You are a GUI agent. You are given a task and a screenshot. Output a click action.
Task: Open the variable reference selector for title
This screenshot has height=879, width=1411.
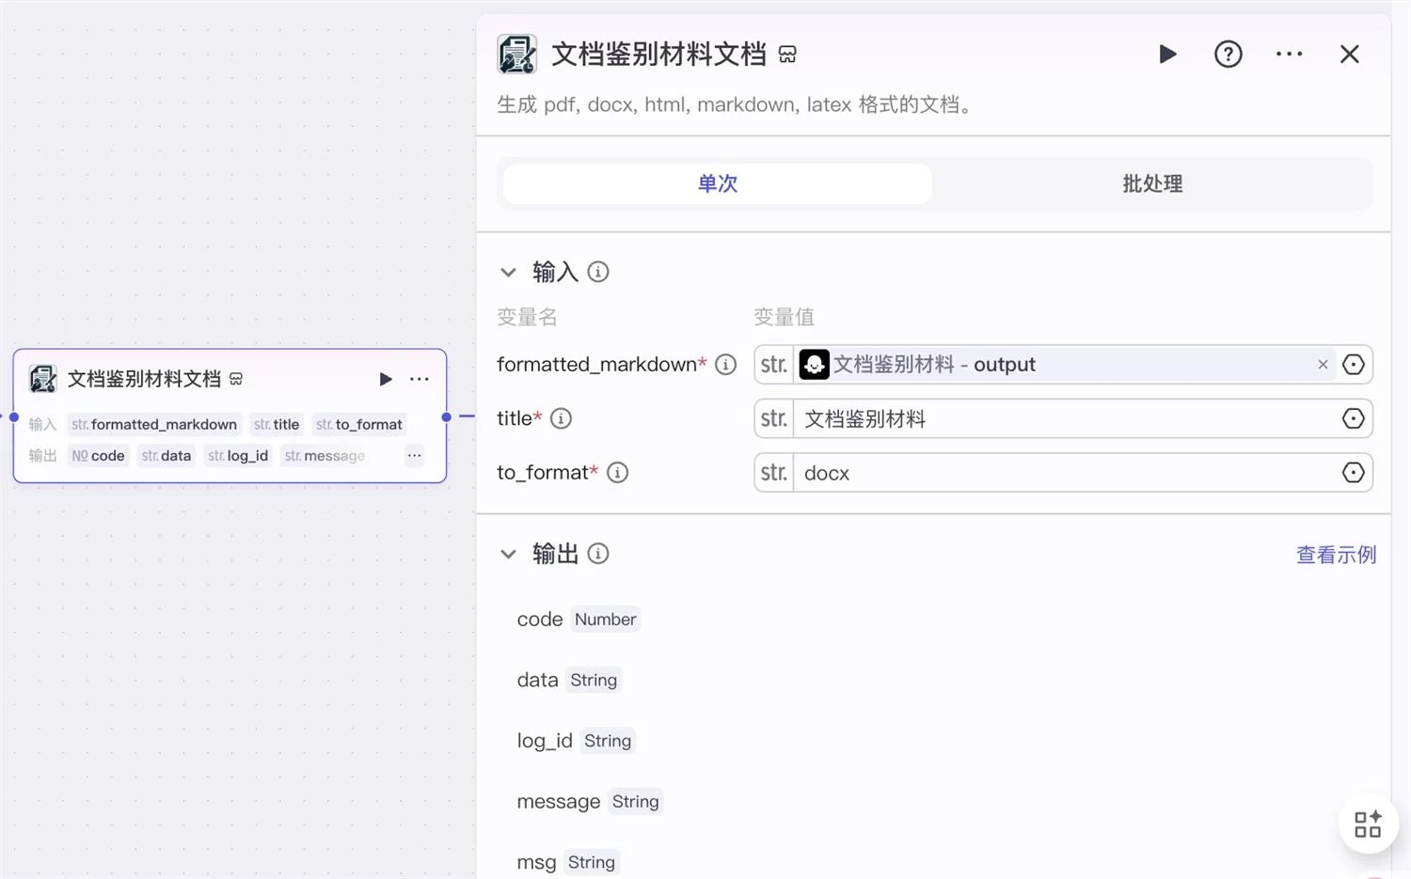point(1353,418)
